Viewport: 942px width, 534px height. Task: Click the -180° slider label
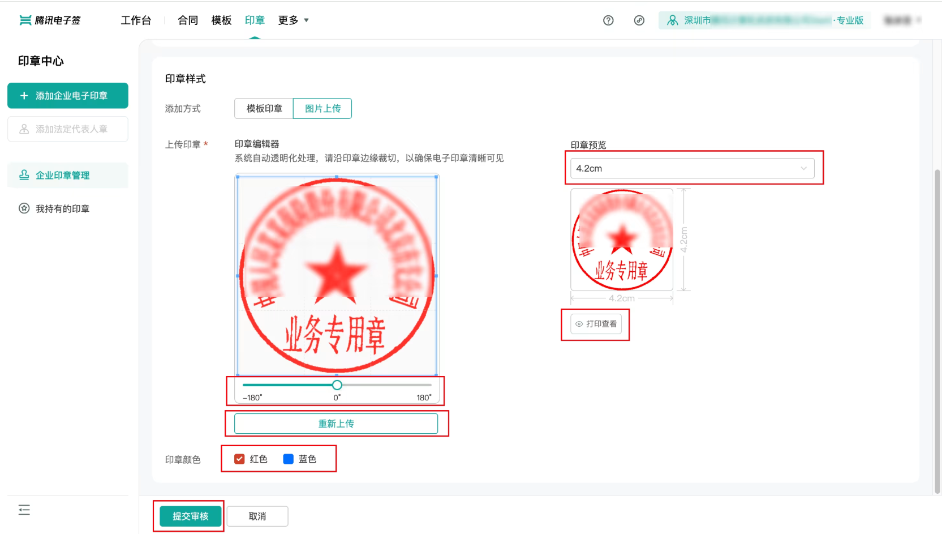(252, 398)
